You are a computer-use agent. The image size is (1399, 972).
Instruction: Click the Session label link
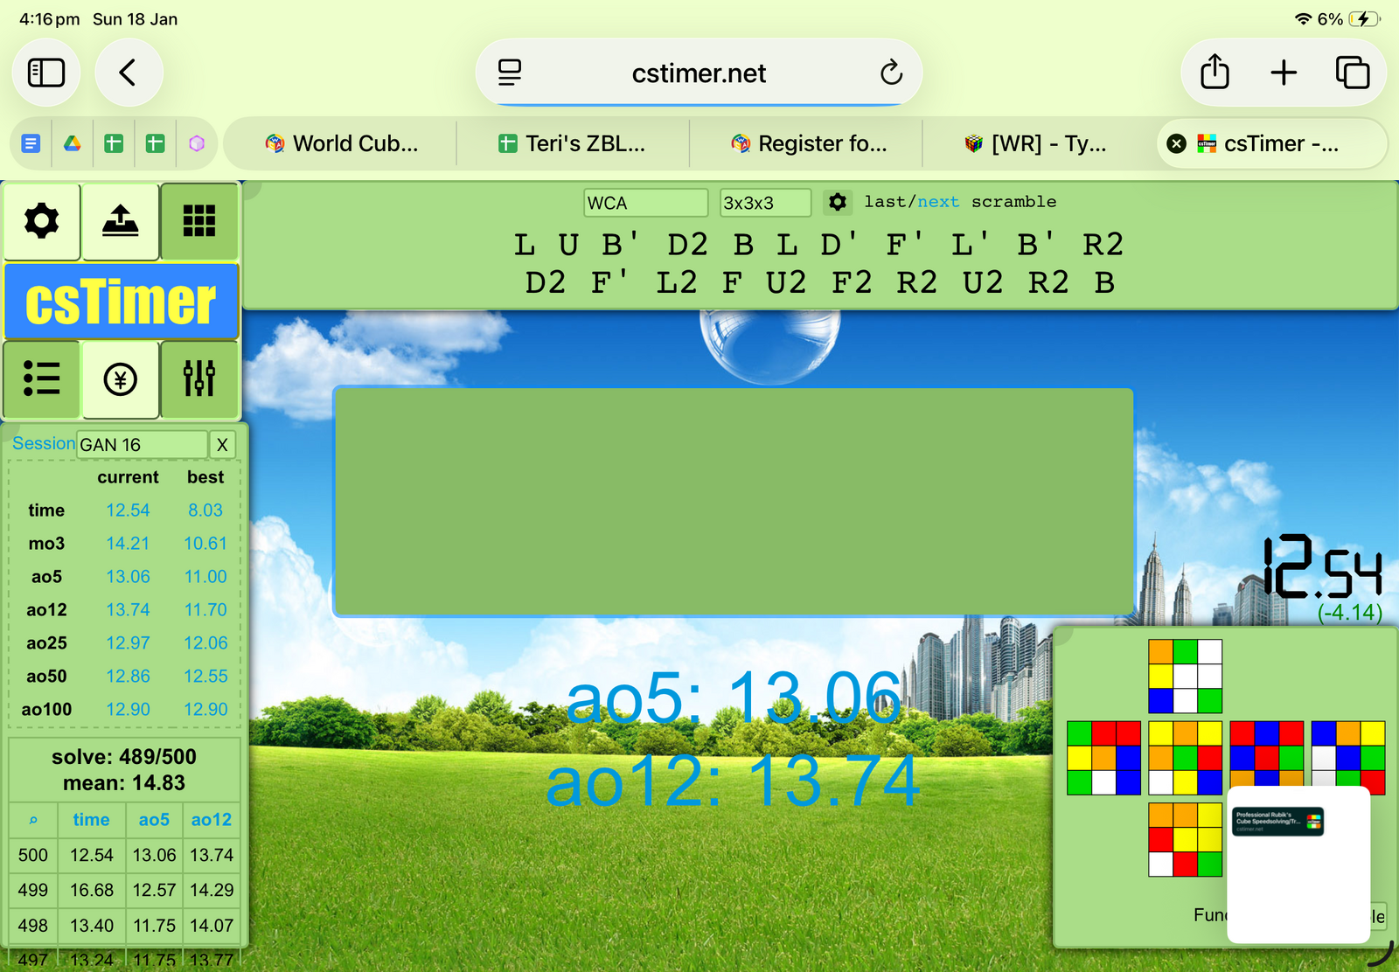[44, 444]
